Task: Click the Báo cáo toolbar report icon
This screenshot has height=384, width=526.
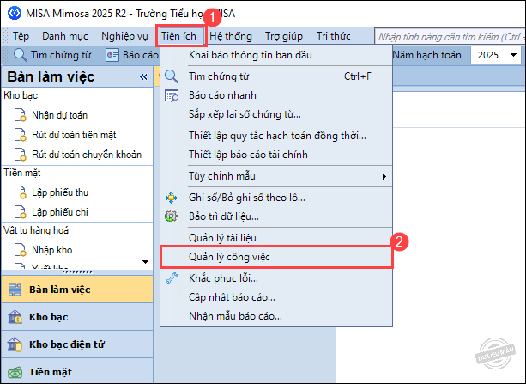Action: (112, 55)
